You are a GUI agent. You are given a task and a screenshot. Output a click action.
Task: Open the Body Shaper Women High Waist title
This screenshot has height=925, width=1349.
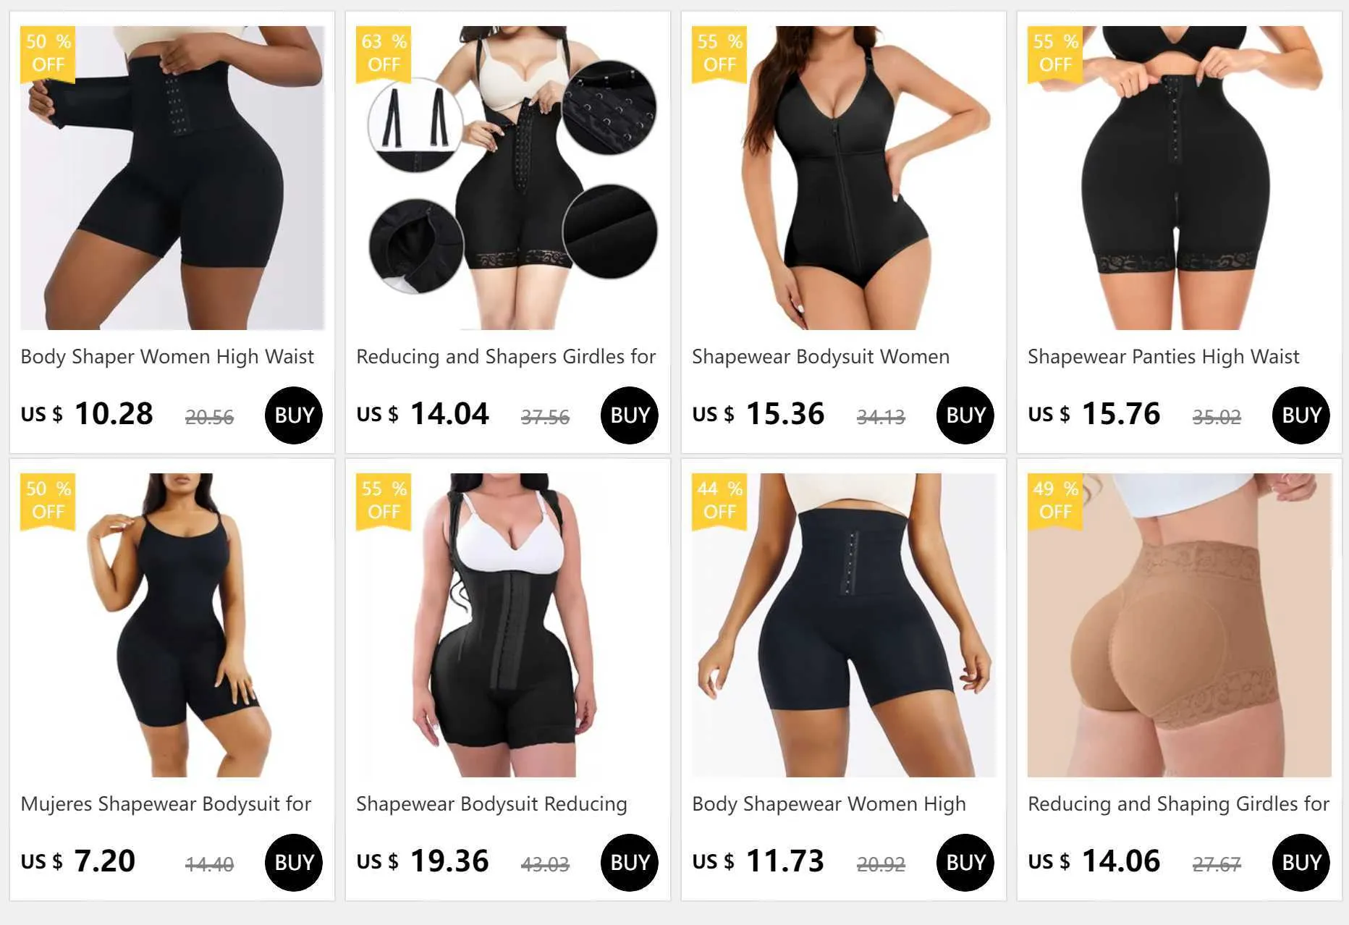point(167,357)
